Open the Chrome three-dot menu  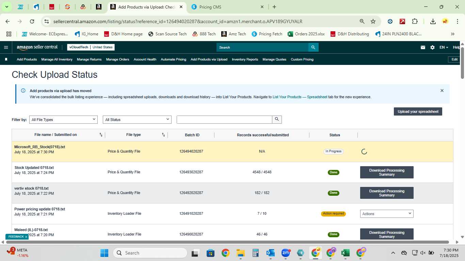pyautogui.click(x=457, y=21)
